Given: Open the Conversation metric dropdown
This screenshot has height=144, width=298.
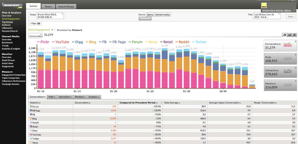Looking at the screenshot, I should coord(35,36).
